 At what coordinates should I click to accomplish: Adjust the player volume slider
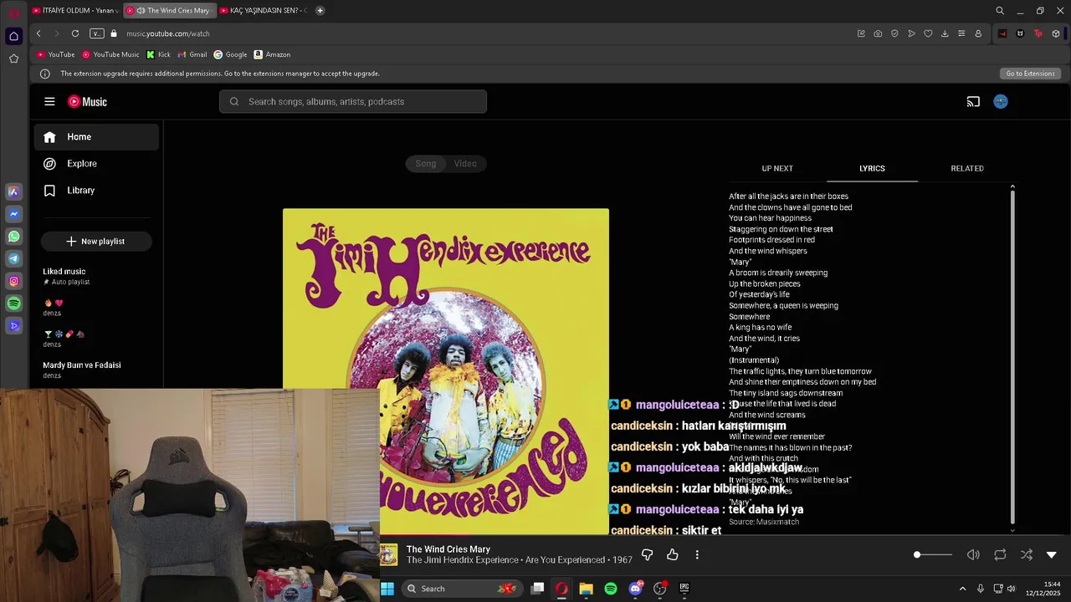coord(933,554)
